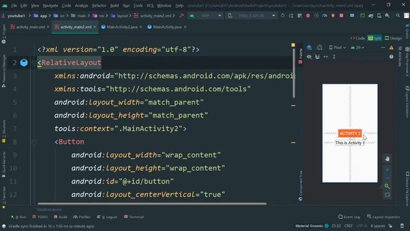
Task: Click the Design Surface layers icon
Action: pyautogui.click(x=309, y=47)
